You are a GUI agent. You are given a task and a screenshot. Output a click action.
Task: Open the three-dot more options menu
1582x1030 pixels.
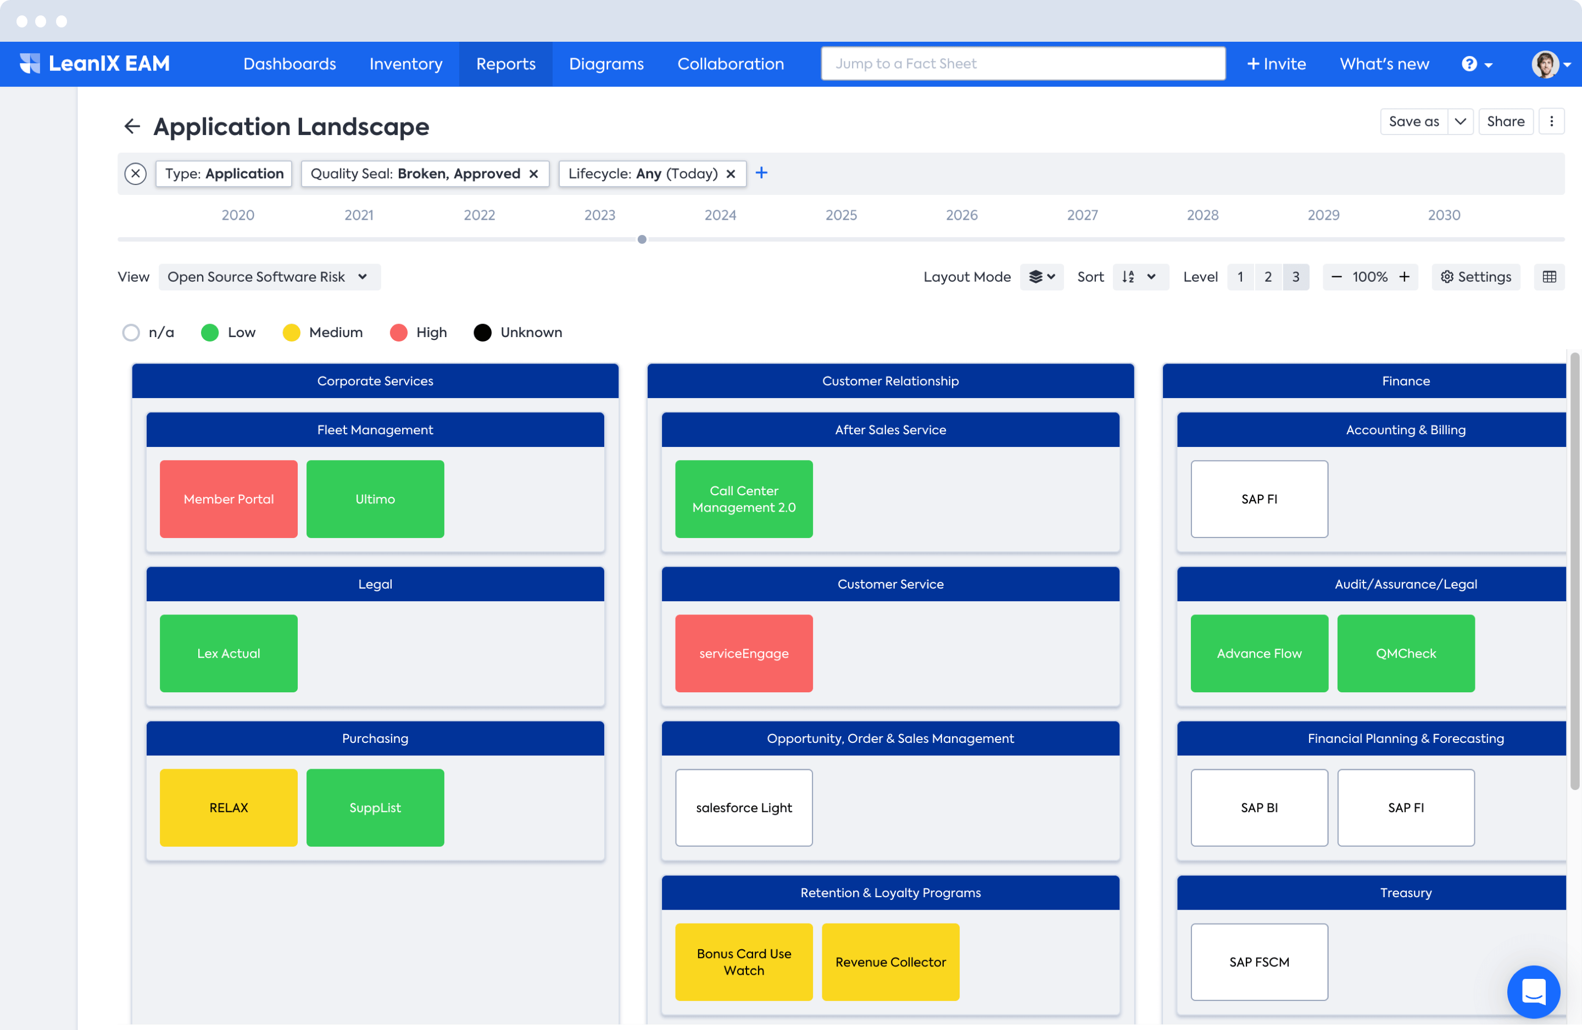tap(1551, 121)
